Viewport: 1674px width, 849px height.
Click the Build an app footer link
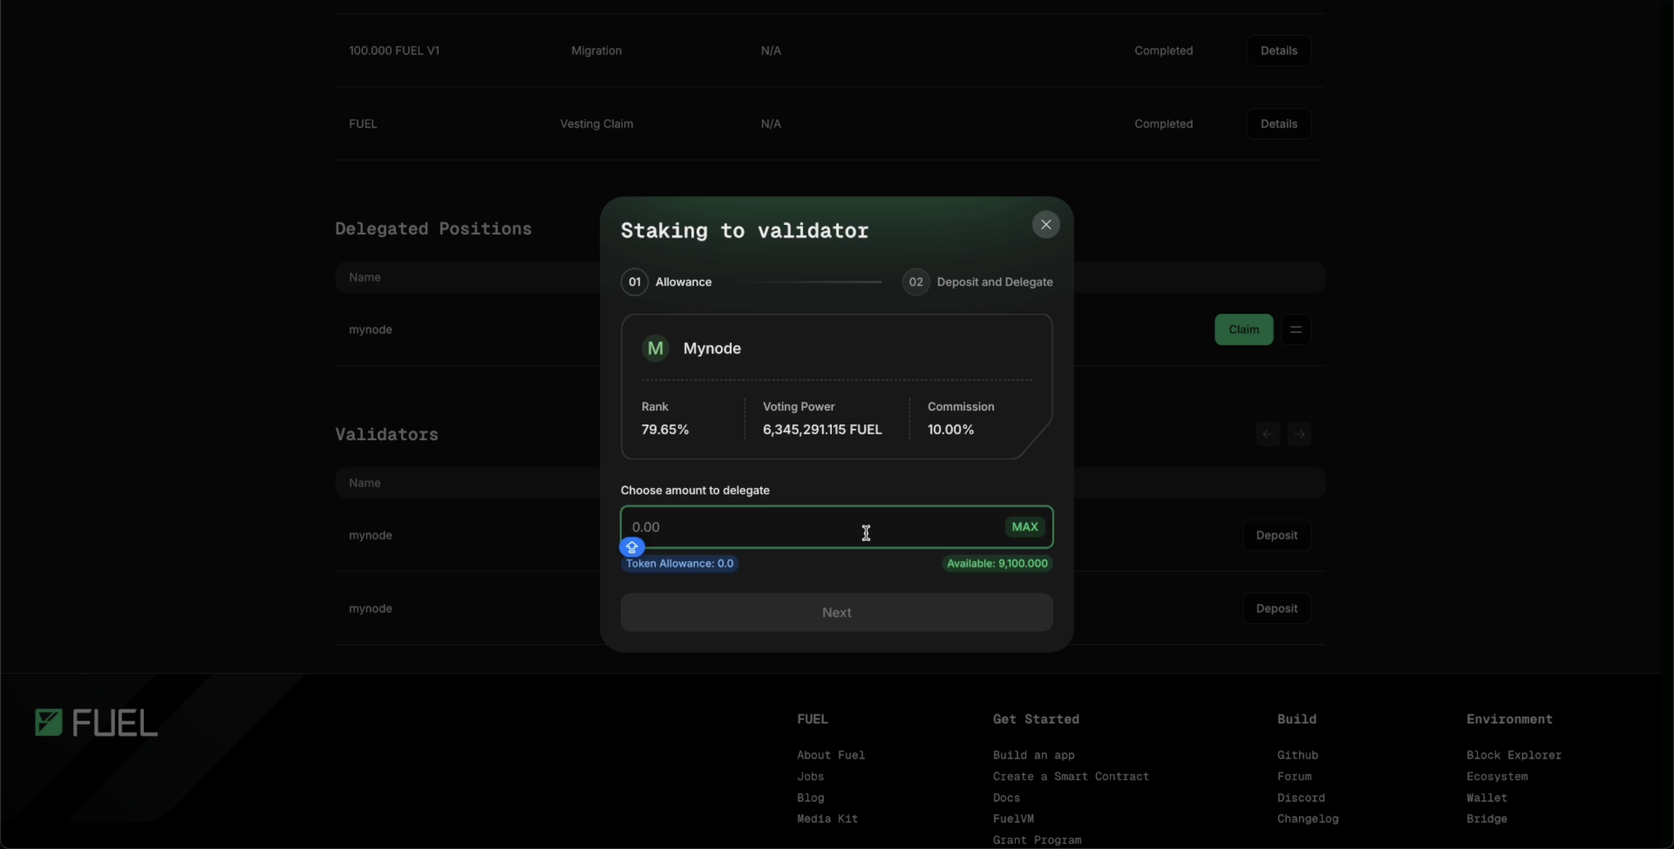pyautogui.click(x=1032, y=755)
